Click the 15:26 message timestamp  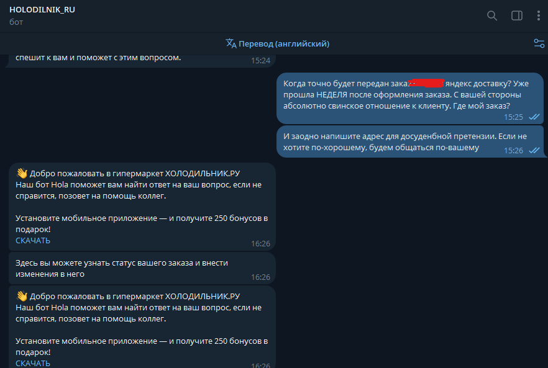(x=513, y=150)
